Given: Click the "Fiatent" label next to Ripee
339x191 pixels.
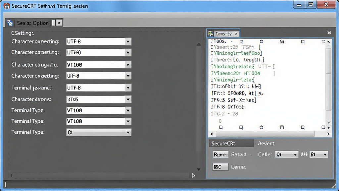Looking at the screenshot, I should [x=239, y=155].
